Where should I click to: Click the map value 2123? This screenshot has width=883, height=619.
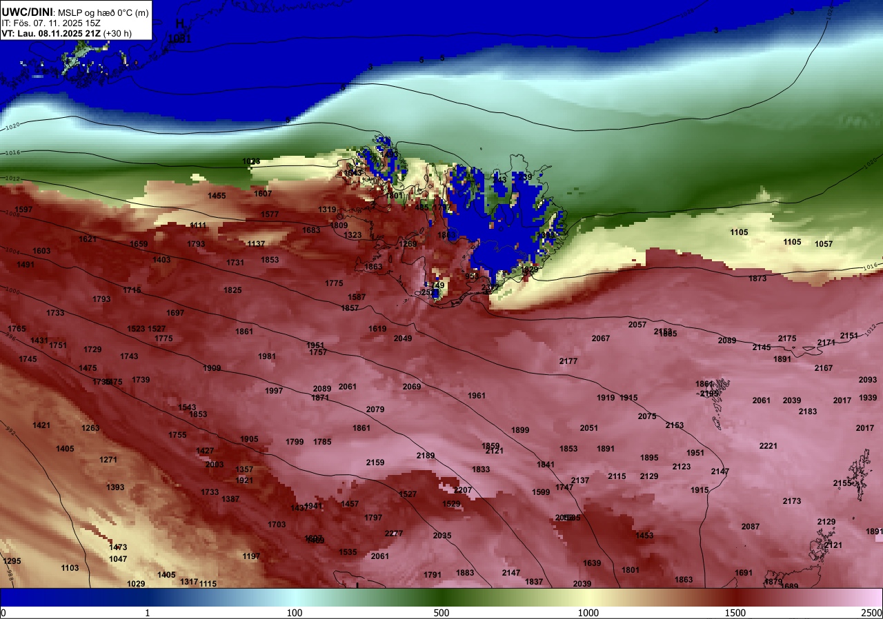[682, 467]
